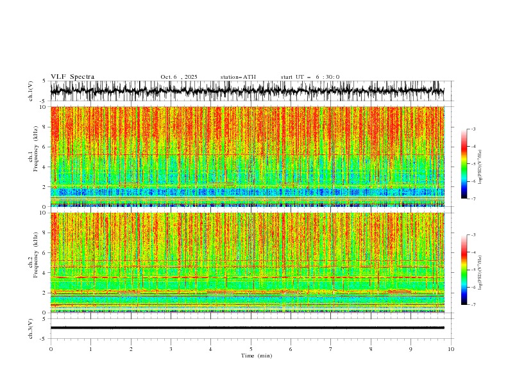Click the 8 minute tick on time axis
508x392 pixels.
(371, 349)
